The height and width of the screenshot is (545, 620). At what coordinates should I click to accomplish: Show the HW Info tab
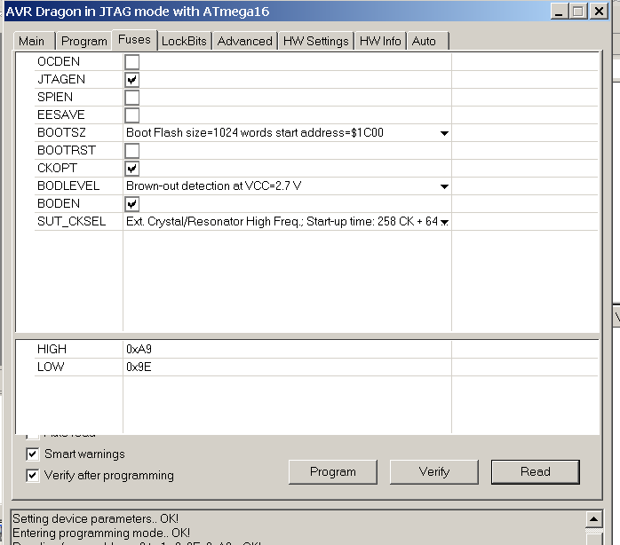coord(380,41)
